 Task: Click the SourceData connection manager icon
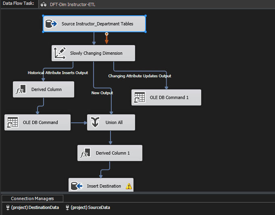(67, 207)
